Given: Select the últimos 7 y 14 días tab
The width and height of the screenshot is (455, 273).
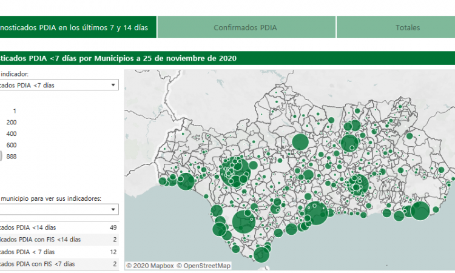Looking at the screenshot, I should (x=76, y=27).
